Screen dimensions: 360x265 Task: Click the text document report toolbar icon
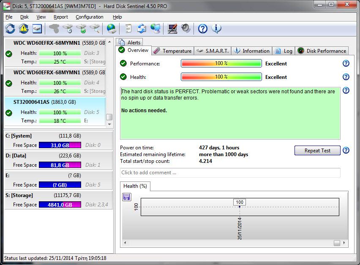click(x=128, y=29)
